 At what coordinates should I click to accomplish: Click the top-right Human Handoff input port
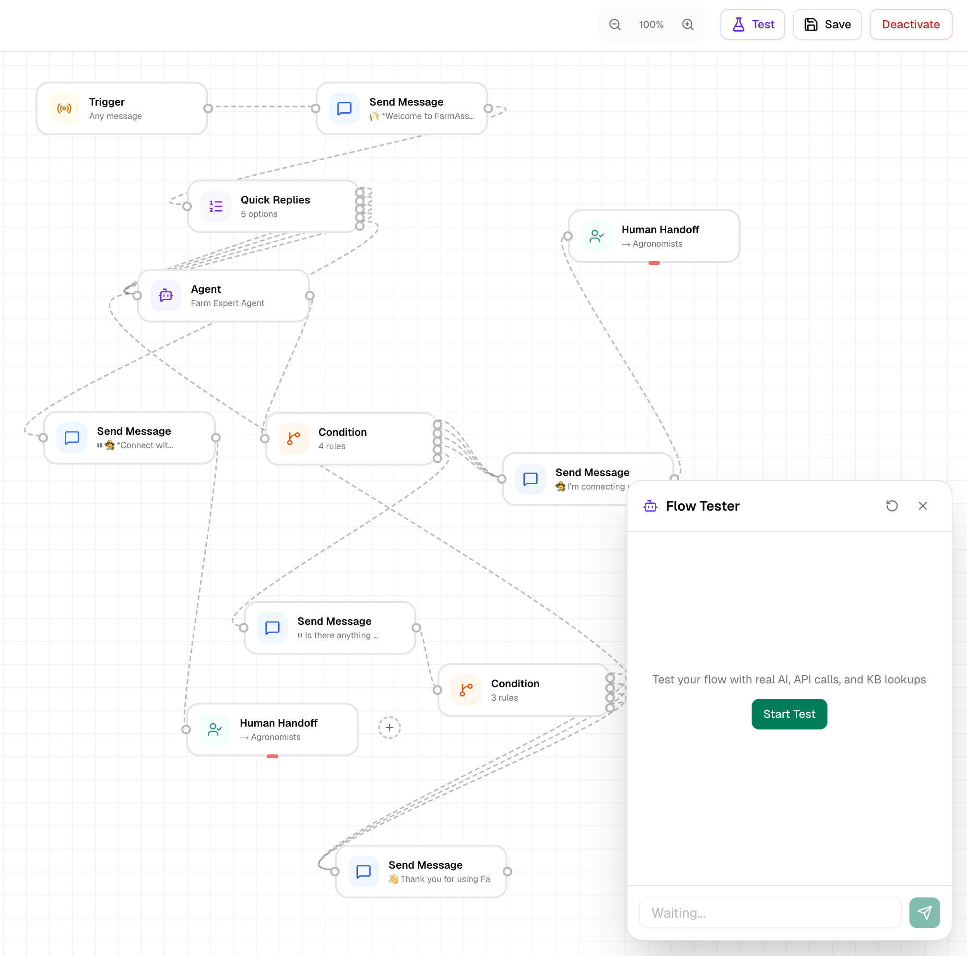[567, 236]
